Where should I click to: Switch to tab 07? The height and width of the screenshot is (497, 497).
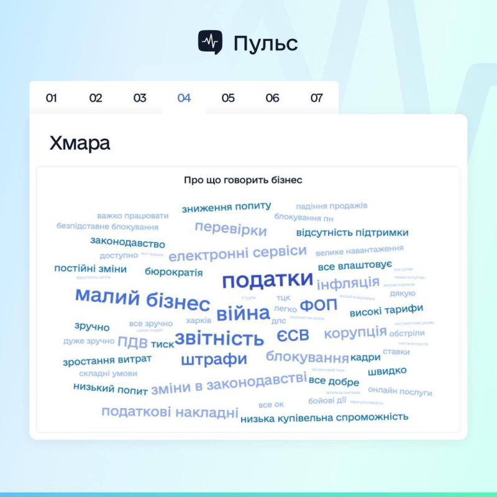pyautogui.click(x=317, y=98)
